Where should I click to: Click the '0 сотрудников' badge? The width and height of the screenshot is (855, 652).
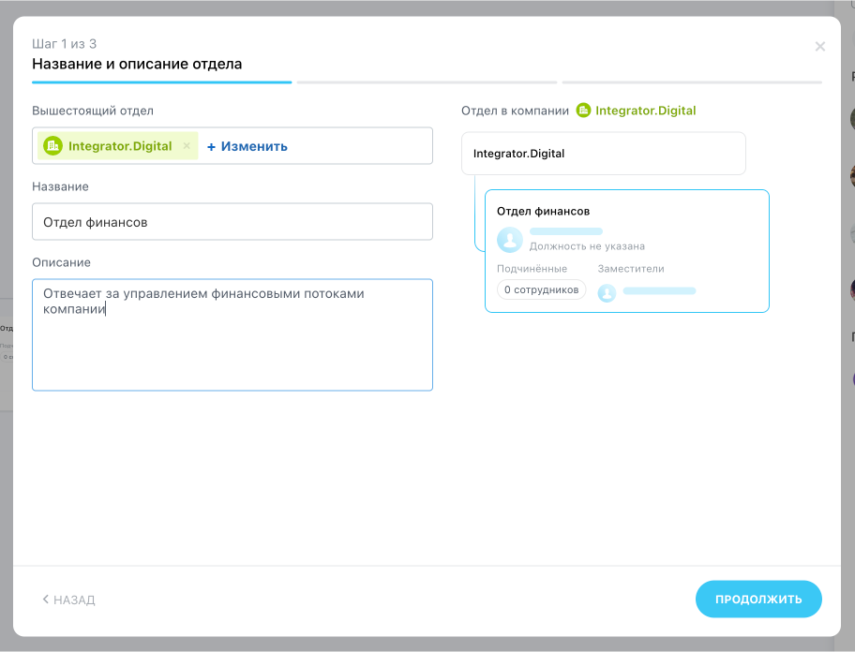[541, 289]
